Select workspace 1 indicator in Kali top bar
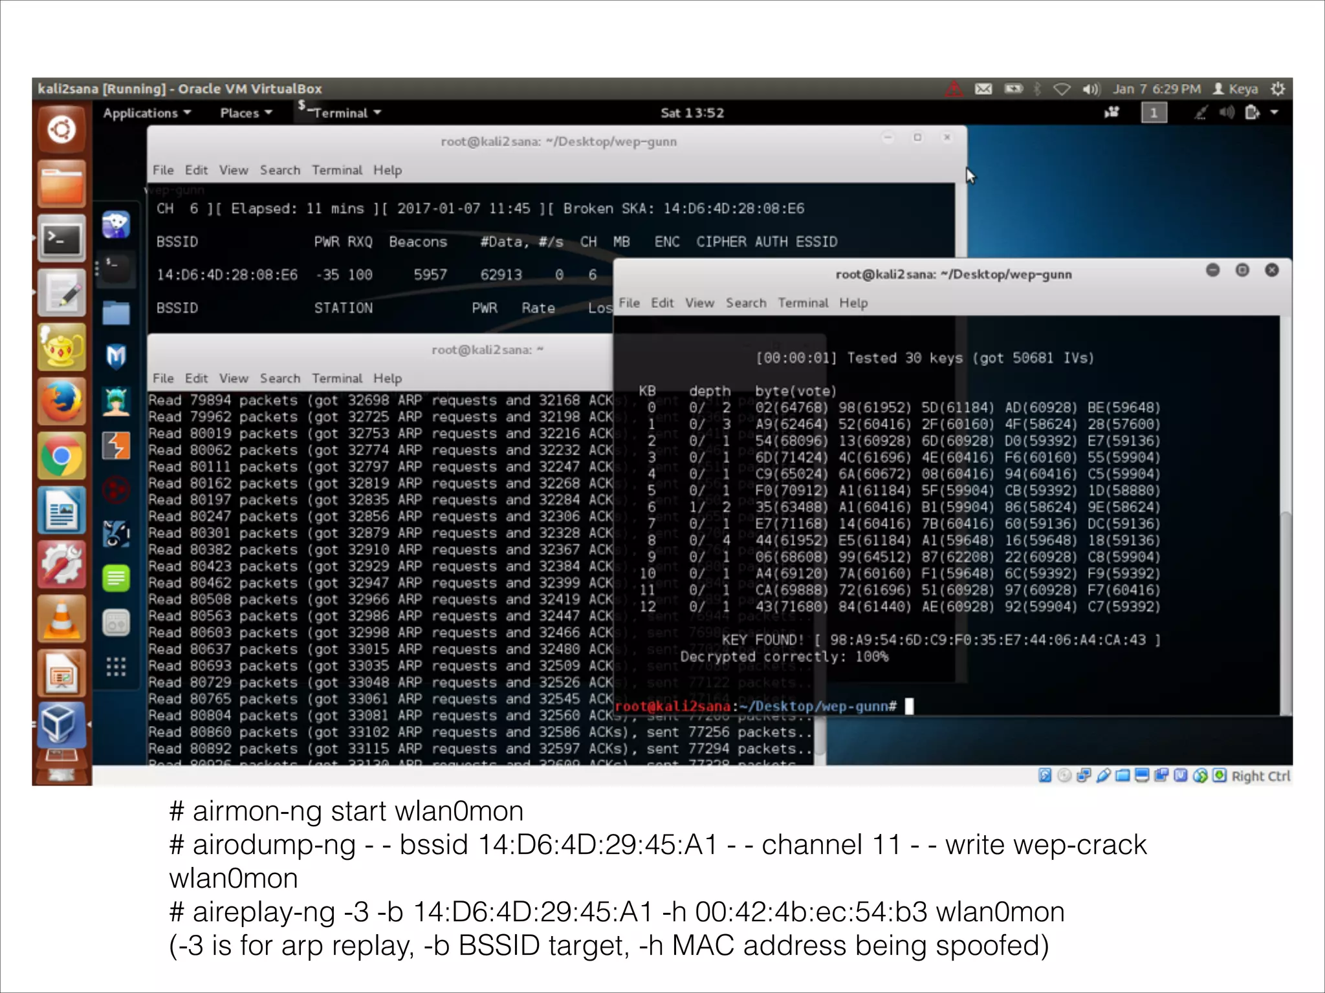 (x=1154, y=112)
